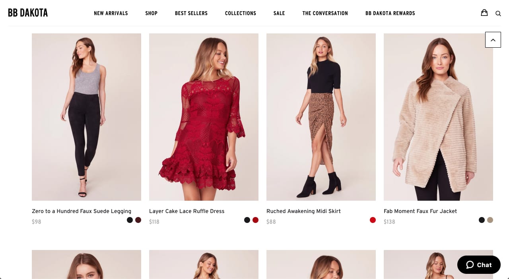Screen dimensions: 509x279
Task: Select black swatch for Faux Suede Legging
Action: click(130, 220)
